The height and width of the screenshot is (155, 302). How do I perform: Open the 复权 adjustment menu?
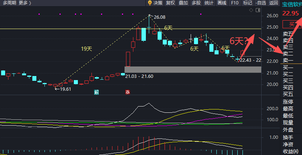point(170,3)
